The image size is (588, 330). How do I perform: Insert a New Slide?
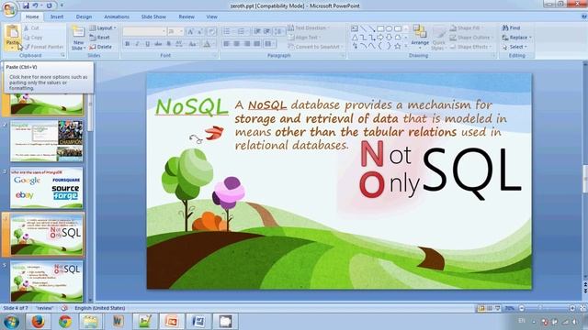(x=78, y=38)
